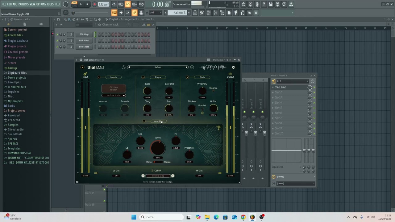Select next preset arrow in thall amp
The image size is (395, 222).
click(x=186, y=67)
